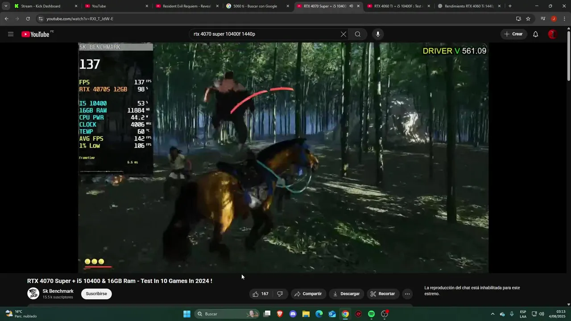Open Task View from taskbar
Viewport: 571px width, 321px height.
267,314
